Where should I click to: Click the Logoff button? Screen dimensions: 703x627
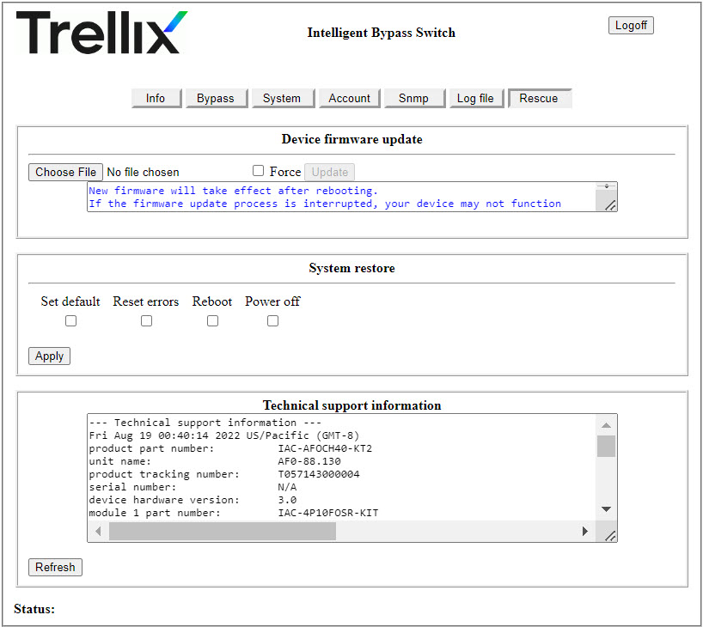click(631, 25)
